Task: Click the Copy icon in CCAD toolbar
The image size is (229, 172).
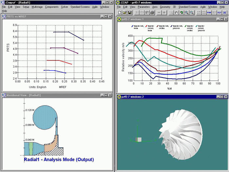Action: (142, 12)
